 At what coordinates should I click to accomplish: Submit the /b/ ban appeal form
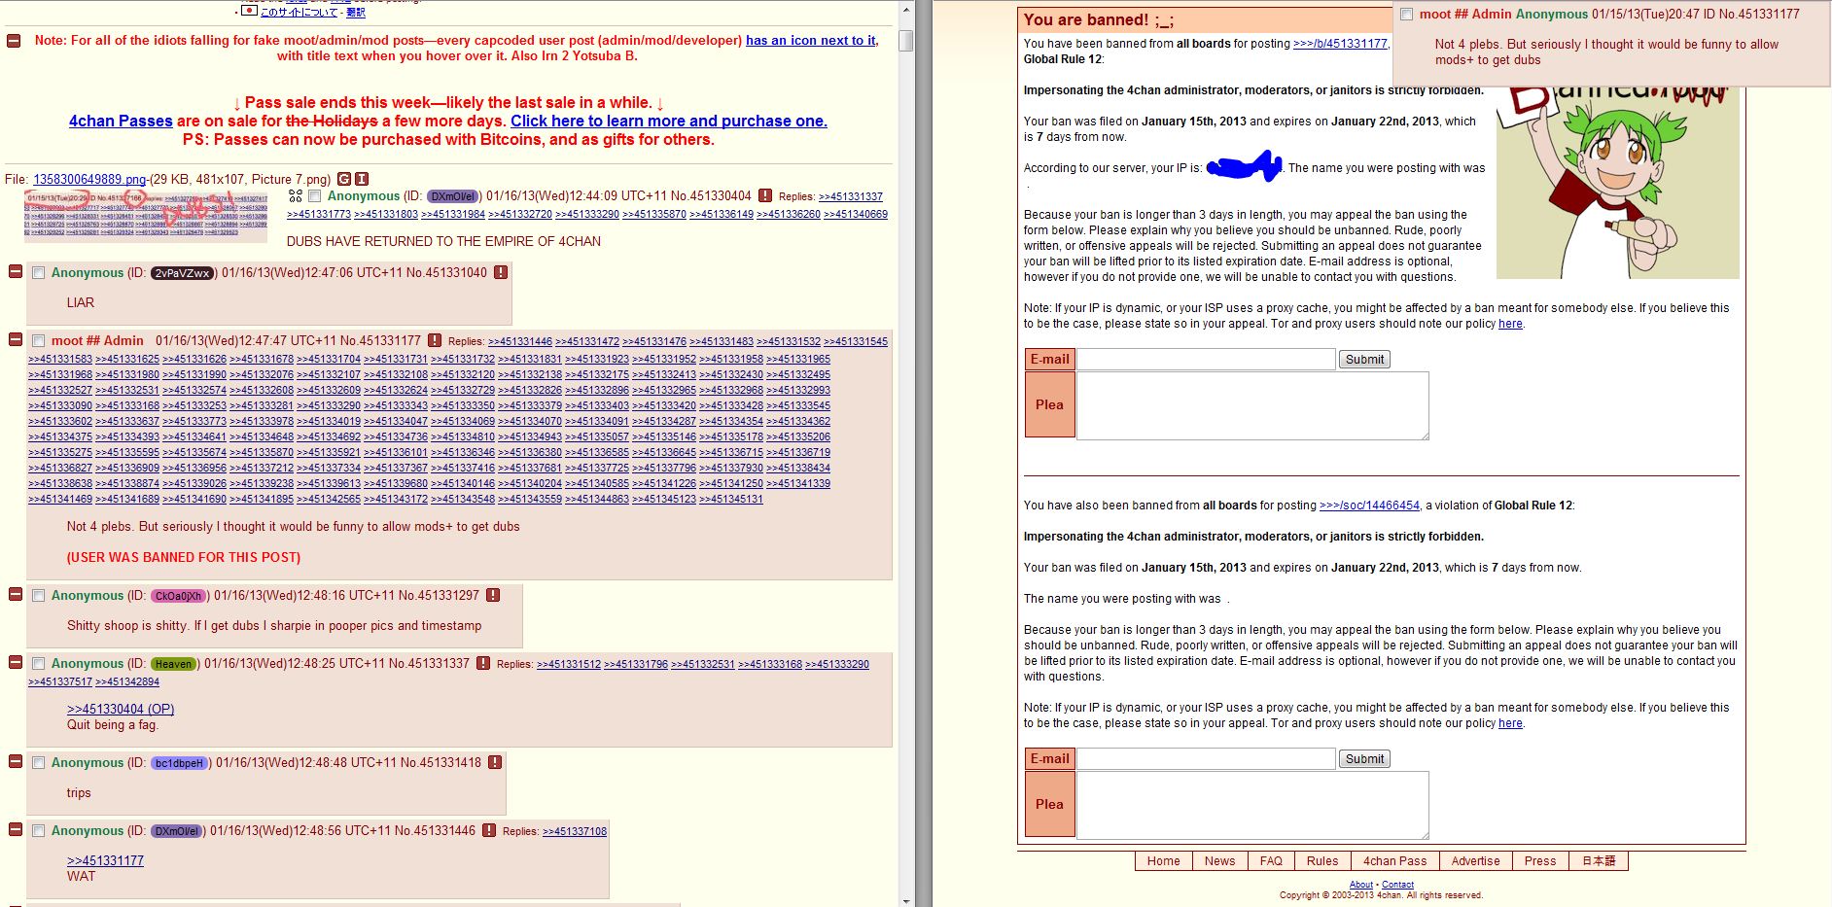tap(1364, 360)
